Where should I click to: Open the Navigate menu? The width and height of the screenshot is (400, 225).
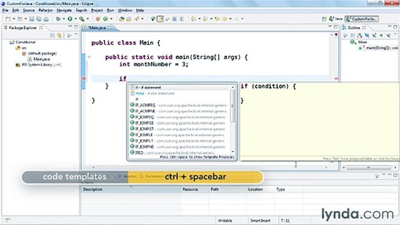[64, 11]
